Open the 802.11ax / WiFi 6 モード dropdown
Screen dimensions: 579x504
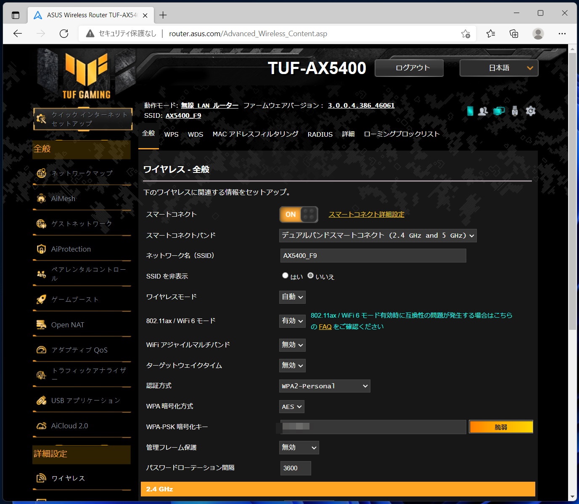click(292, 321)
